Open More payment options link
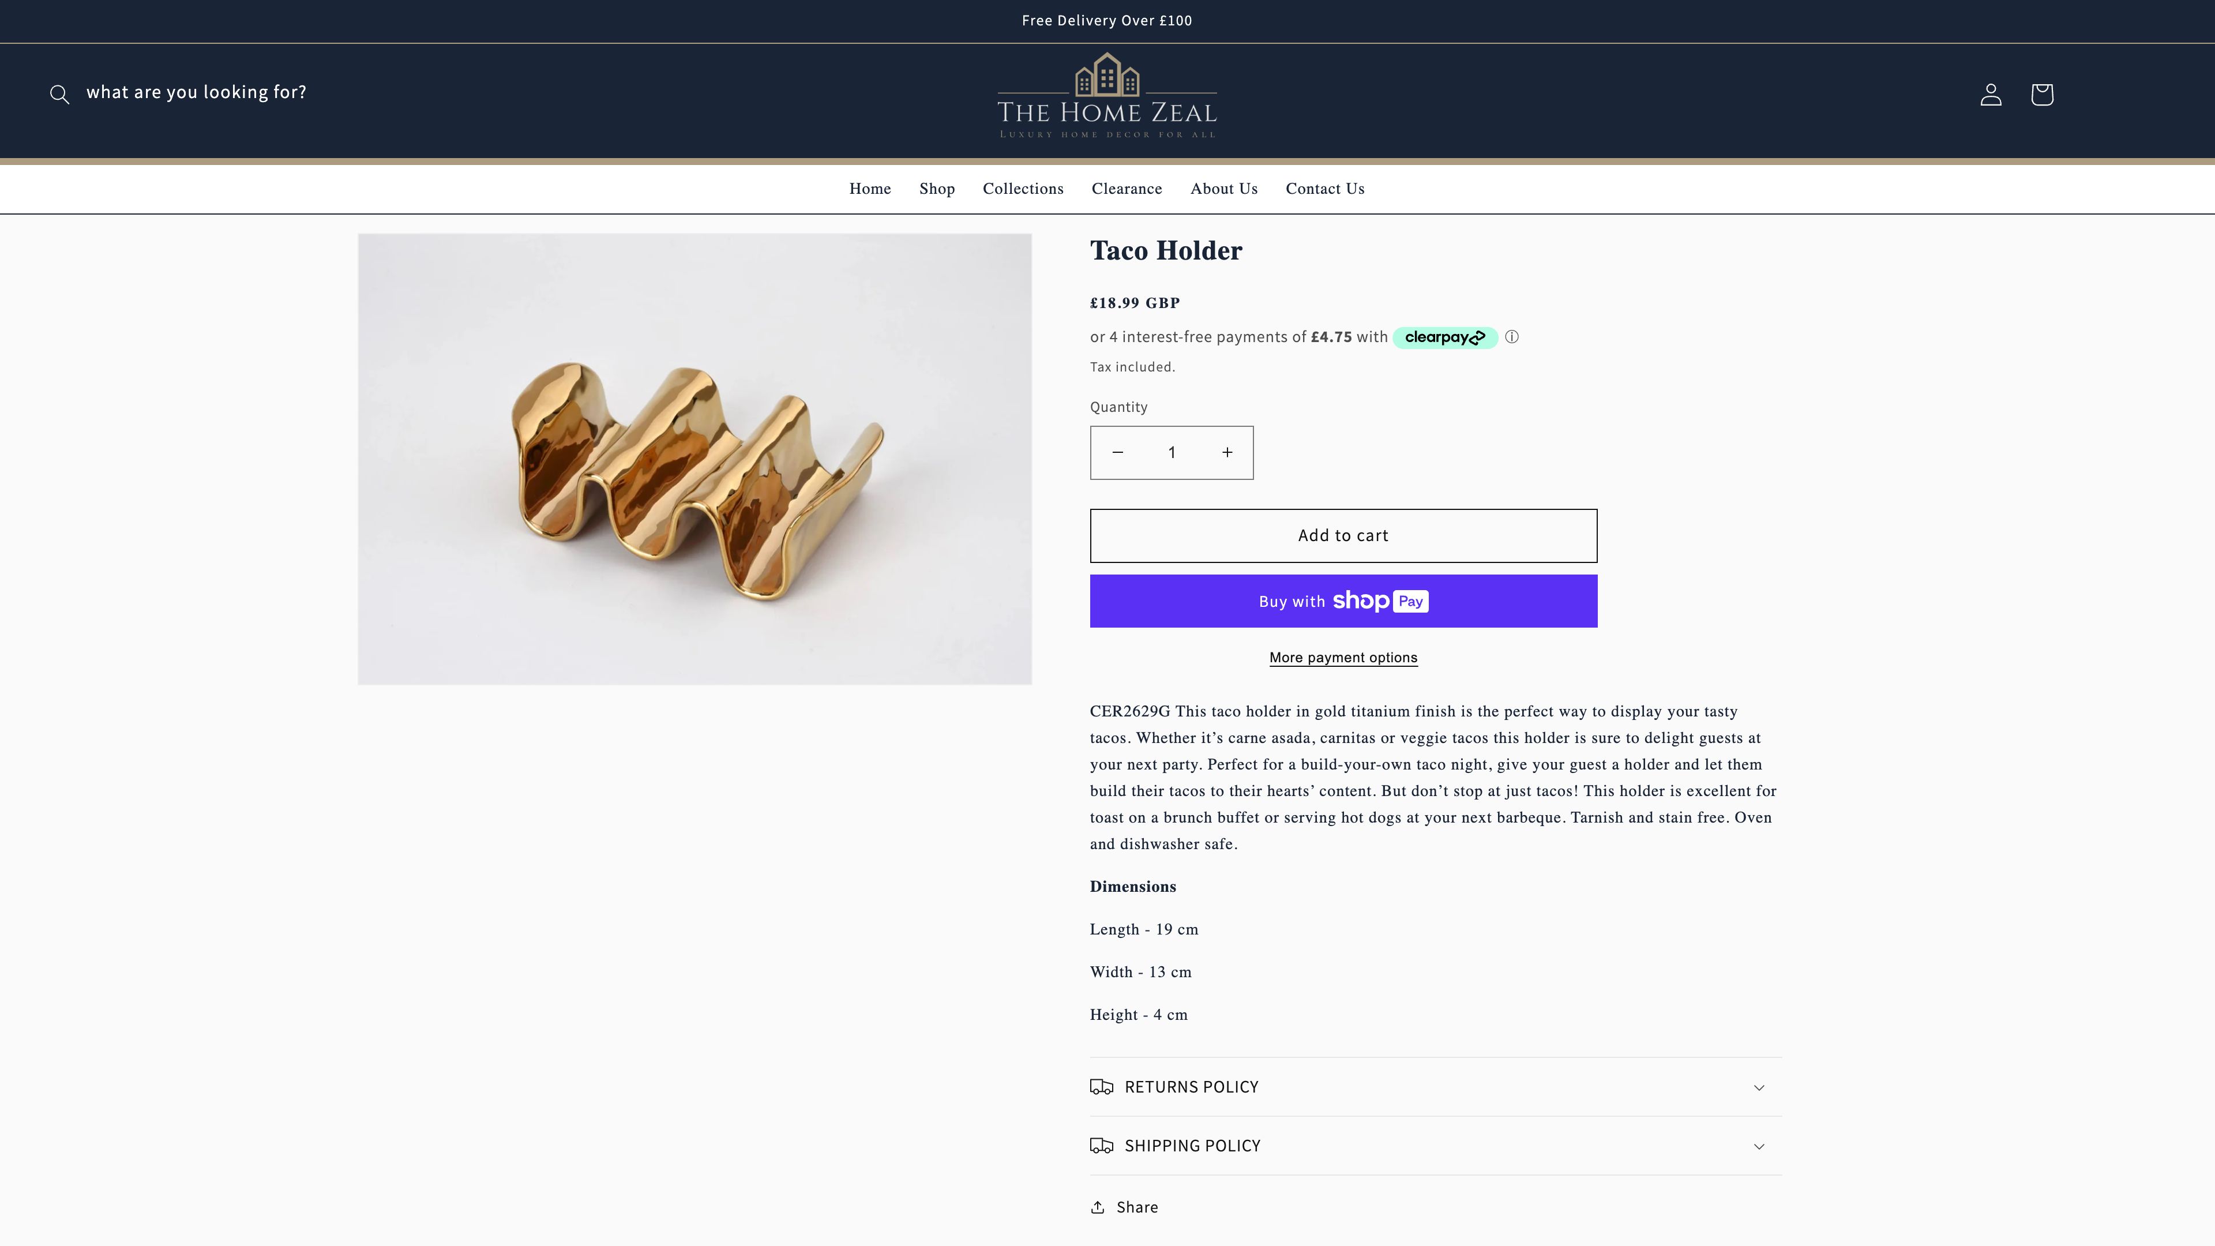Image resolution: width=2215 pixels, height=1246 pixels. click(1342, 658)
